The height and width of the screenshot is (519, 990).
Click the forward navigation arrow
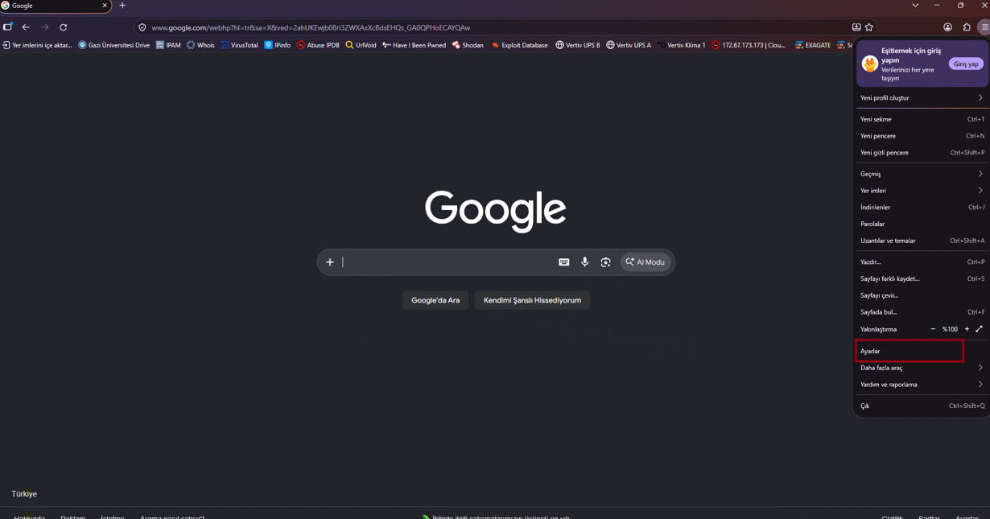(45, 27)
